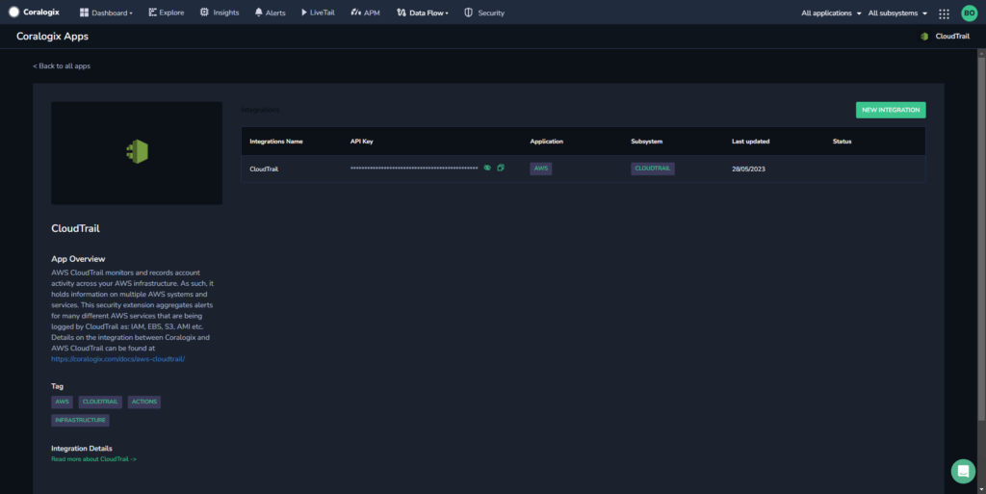The image size is (986, 494).
Task: Click the CloudTrail app logo thumbnail
Action: click(x=137, y=153)
